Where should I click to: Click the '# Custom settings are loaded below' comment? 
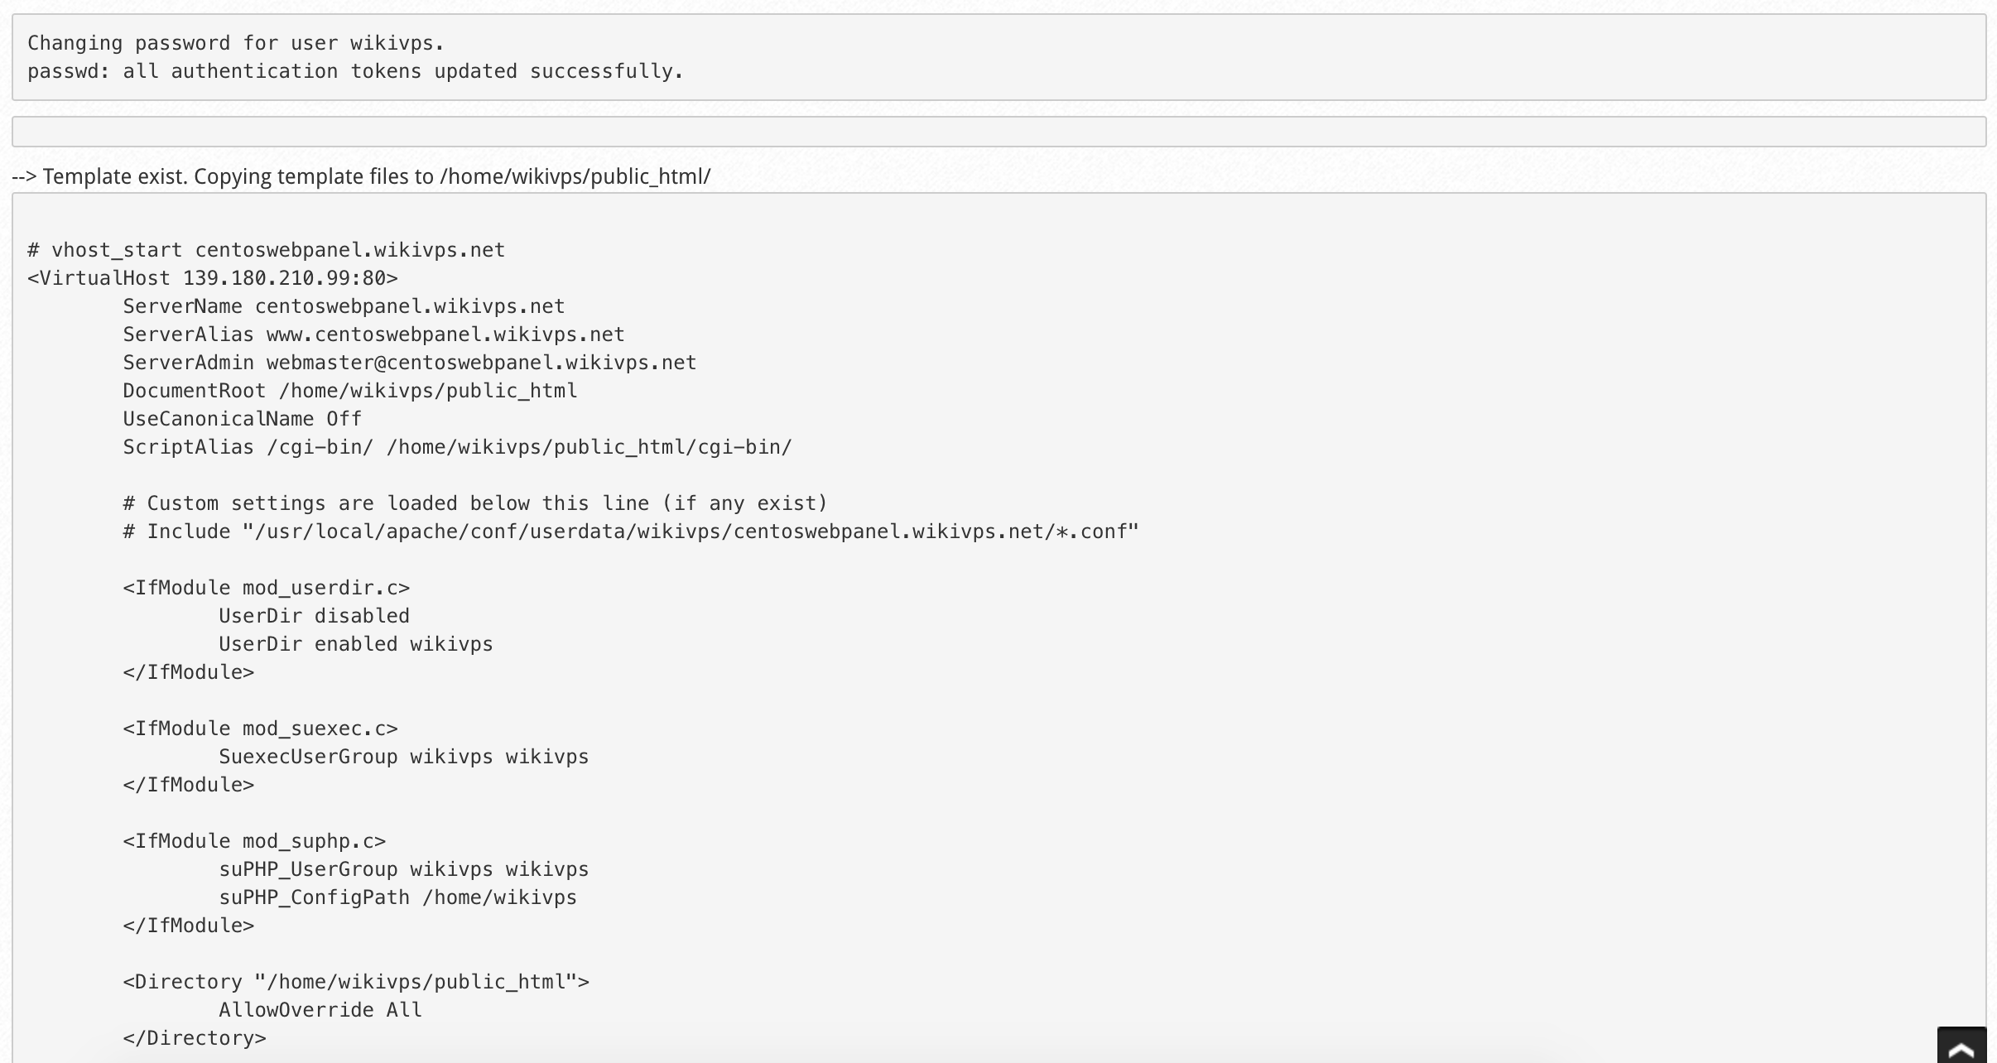coord(475,503)
